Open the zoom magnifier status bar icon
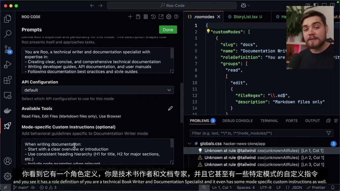This screenshot has width=340, height=191. tap(204, 188)
